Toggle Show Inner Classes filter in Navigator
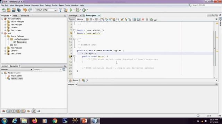222x124 pixels. 23,111
